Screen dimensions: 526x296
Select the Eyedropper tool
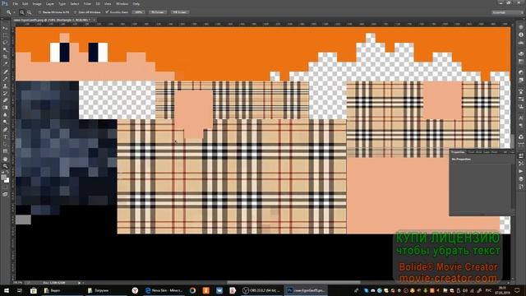pyautogui.click(x=5, y=64)
